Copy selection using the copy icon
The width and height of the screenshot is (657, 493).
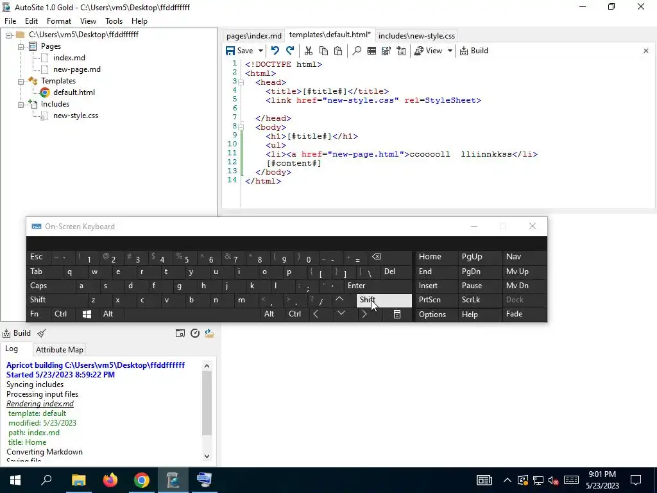tap(323, 51)
